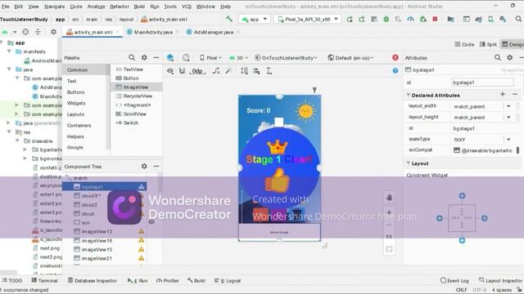
Task: Switch to AdsManager.java tab
Action: (x=214, y=32)
